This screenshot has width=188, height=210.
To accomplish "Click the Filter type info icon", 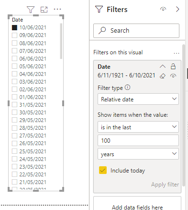I will pyautogui.click(x=127, y=87).
